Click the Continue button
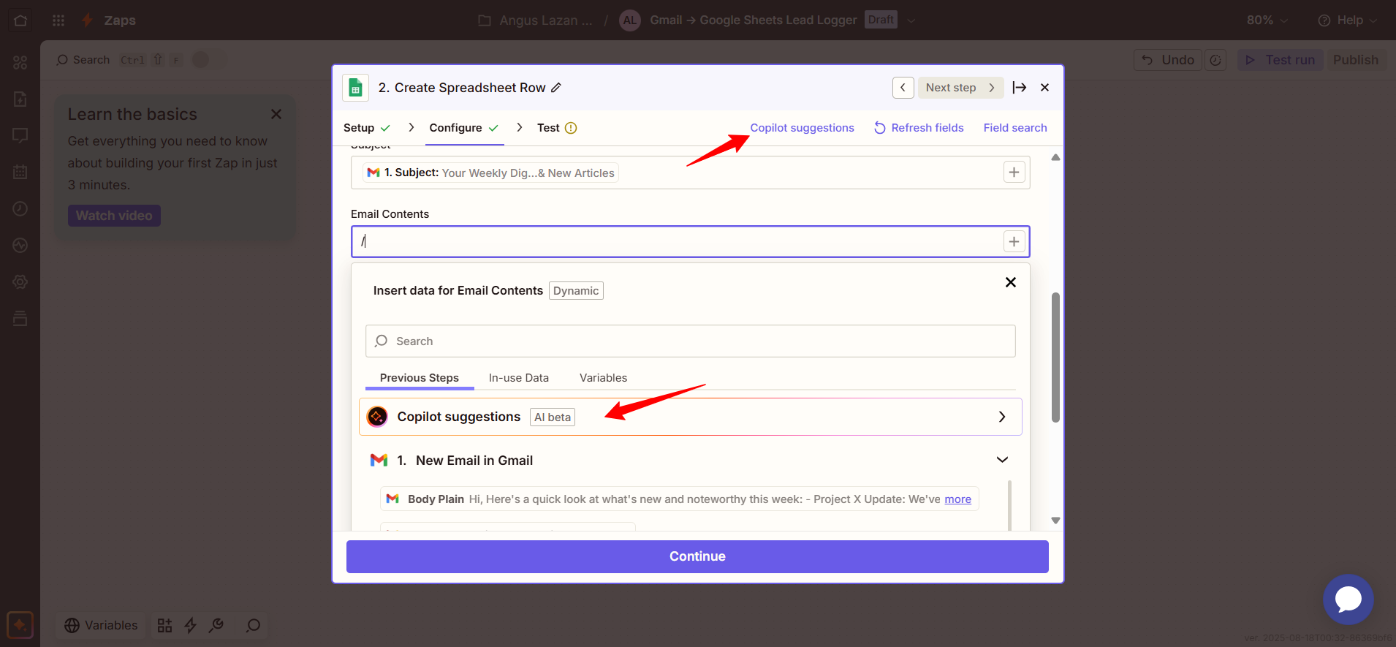 697,556
